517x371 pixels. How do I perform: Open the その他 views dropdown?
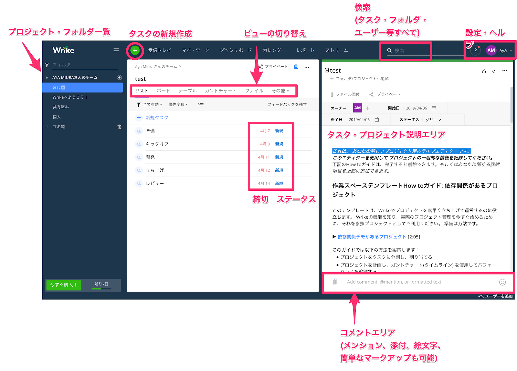click(x=280, y=91)
